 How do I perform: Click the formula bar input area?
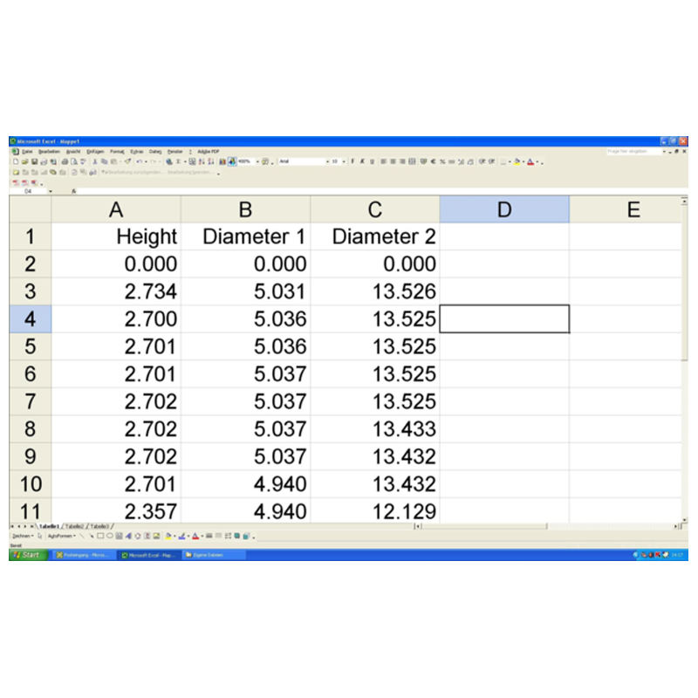pyautogui.click(x=383, y=191)
